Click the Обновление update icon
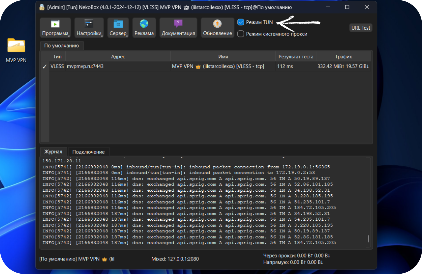Image resolution: width=422 pixels, height=274 pixels. coord(217,24)
